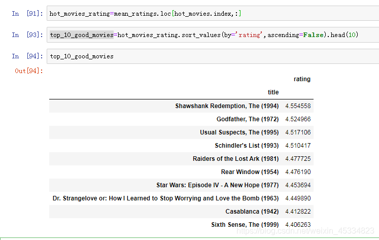The height and width of the screenshot is (240, 379).
Task: Click the Out[94] output prompt
Action: coord(29,71)
